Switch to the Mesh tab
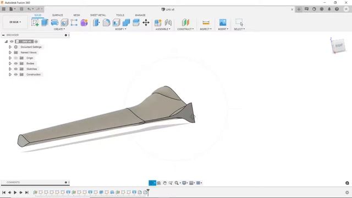The height and width of the screenshot is (198, 352). 76,15
